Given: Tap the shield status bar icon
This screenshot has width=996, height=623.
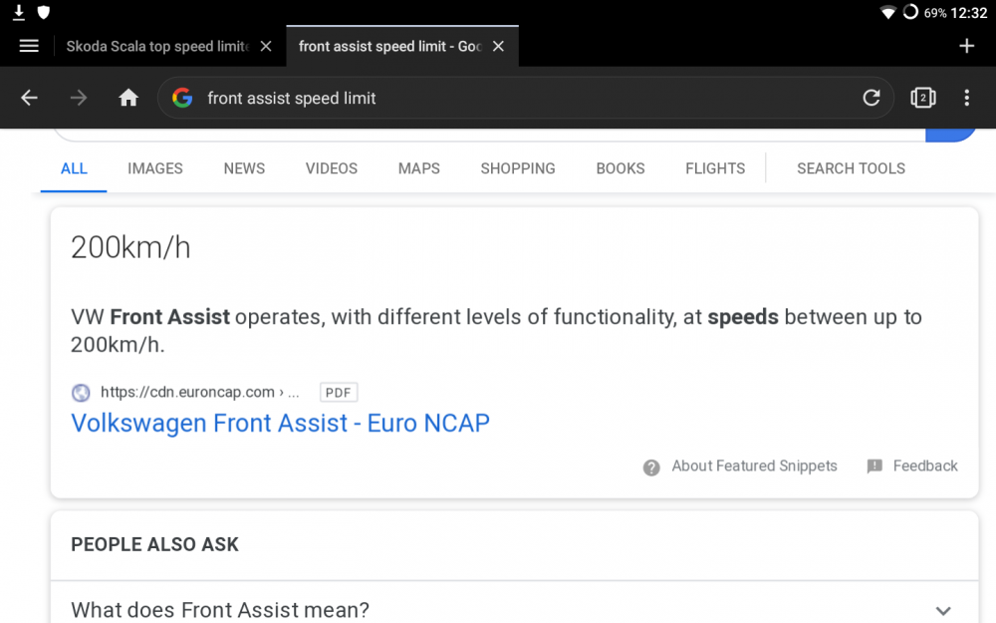Looking at the screenshot, I should [43, 12].
